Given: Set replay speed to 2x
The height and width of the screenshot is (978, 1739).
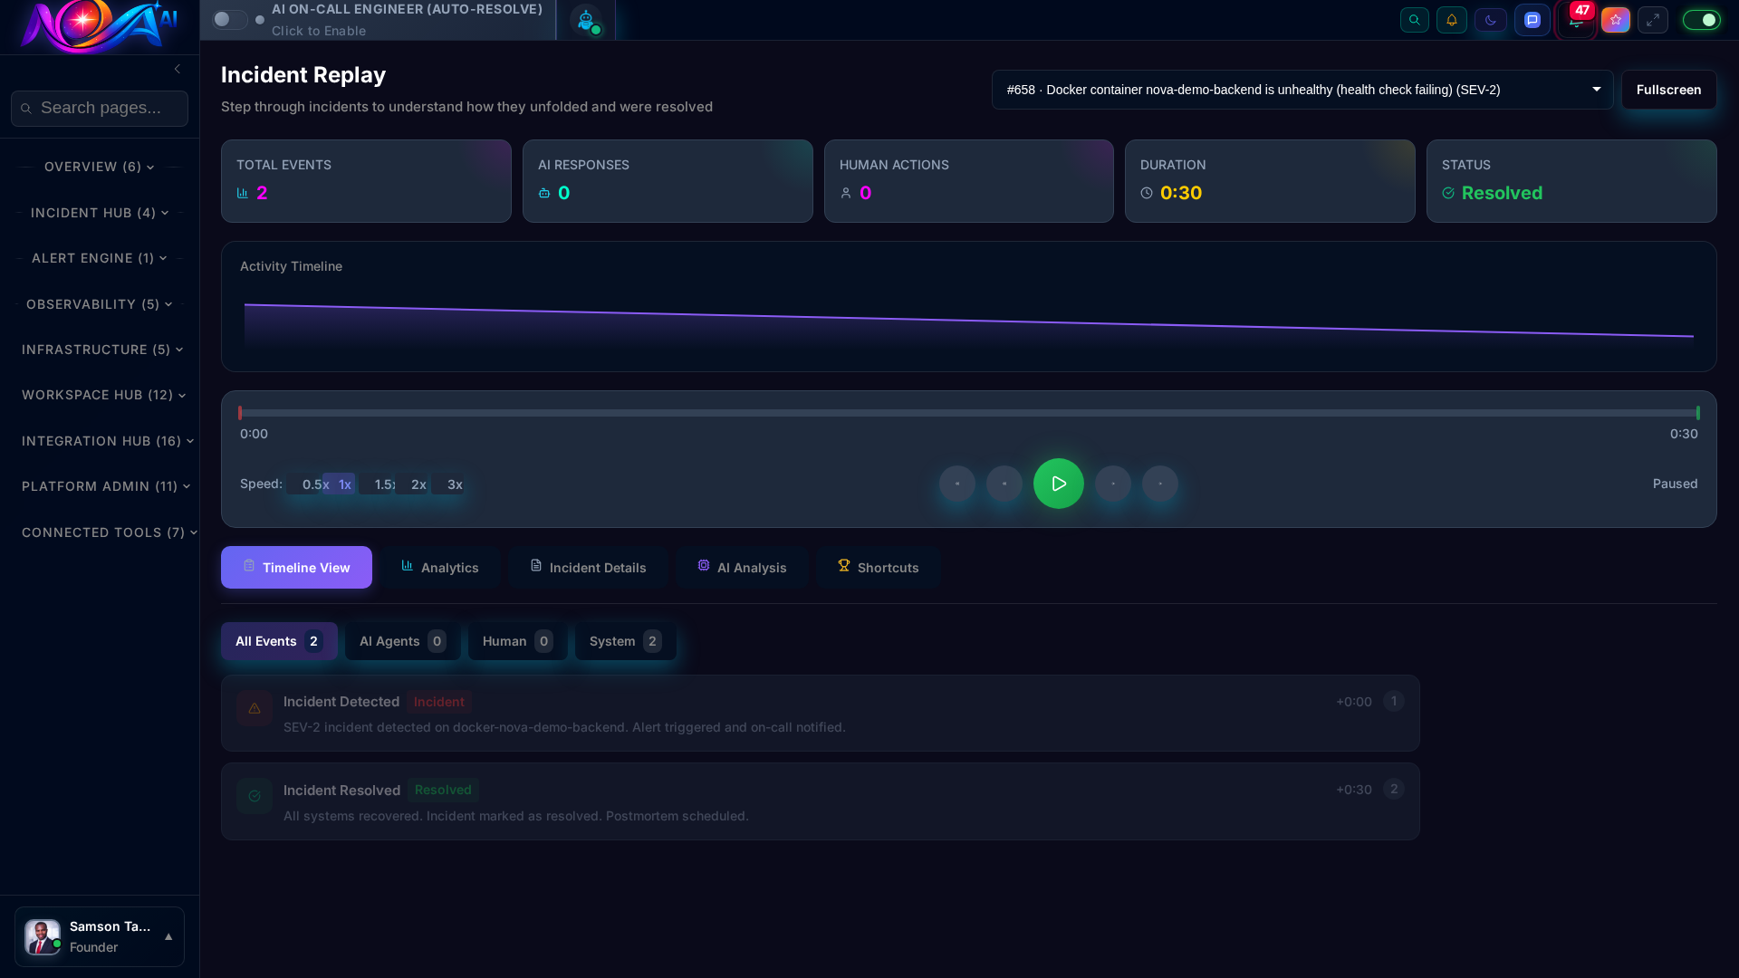Looking at the screenshot, I should pos(418,484).
